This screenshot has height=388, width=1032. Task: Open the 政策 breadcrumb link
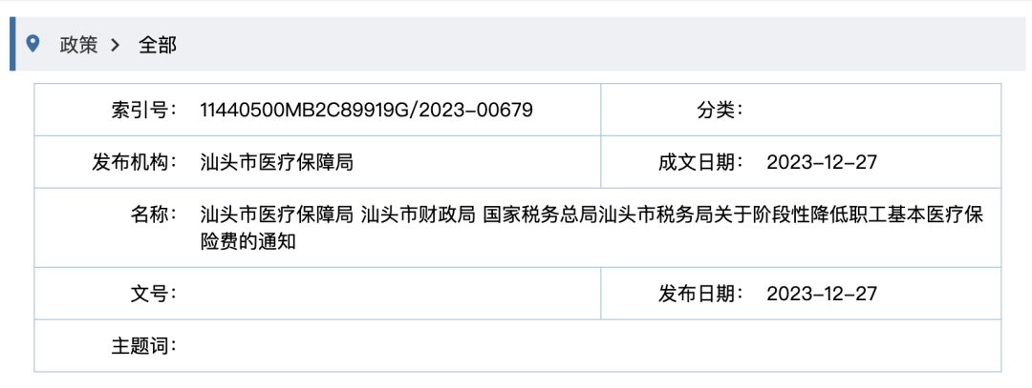tap(78, 45)
